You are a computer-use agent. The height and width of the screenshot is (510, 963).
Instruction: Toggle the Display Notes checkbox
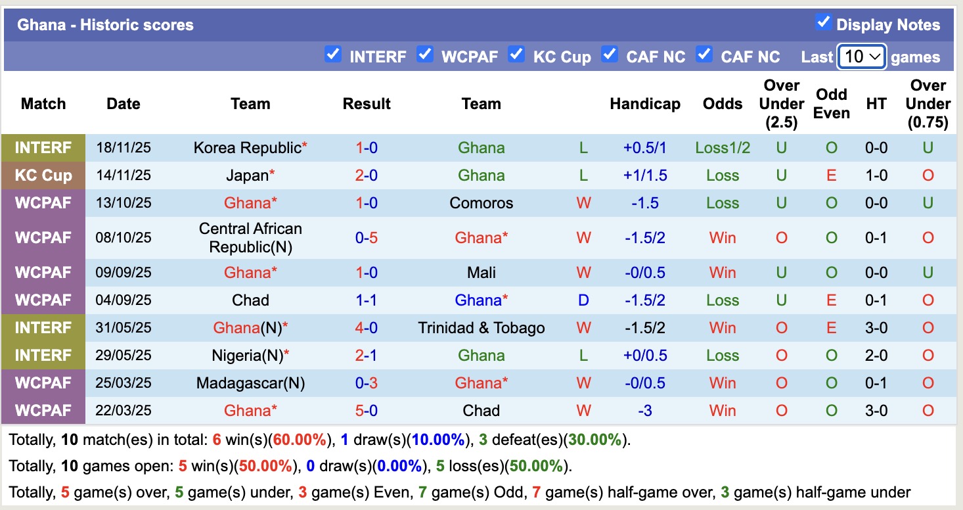(x=823, y=23)
